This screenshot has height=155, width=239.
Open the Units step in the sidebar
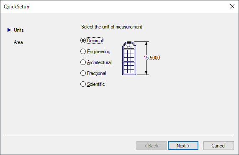coord(18,30)
